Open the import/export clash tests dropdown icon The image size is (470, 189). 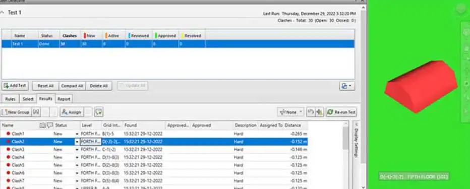pos(347,86)
